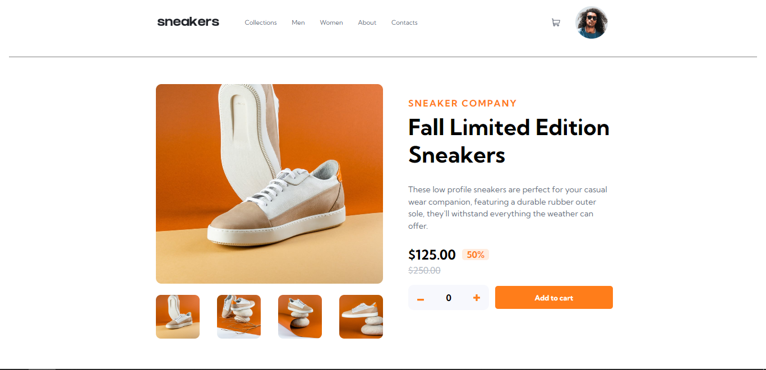Open the Women nav link
The image size is (766, 370).
click(331, 22)
